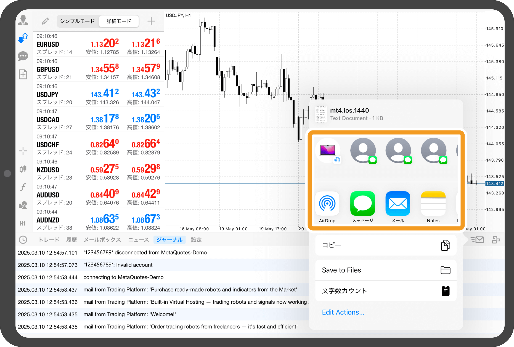514x347 pixels.
Task: Choose Save to Files action
Action: point(386,270)
